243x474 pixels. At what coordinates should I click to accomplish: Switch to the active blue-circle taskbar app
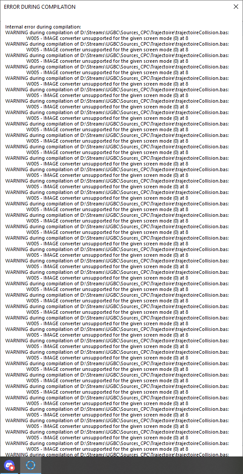[31, 465]
